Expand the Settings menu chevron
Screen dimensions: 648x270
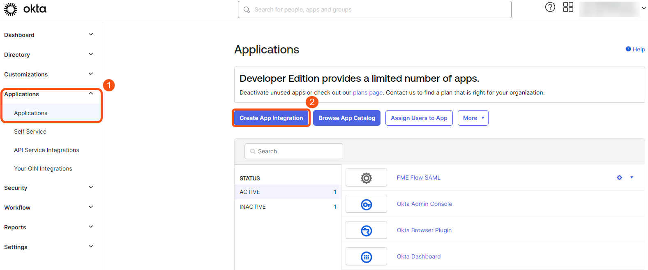pos(91,247)
